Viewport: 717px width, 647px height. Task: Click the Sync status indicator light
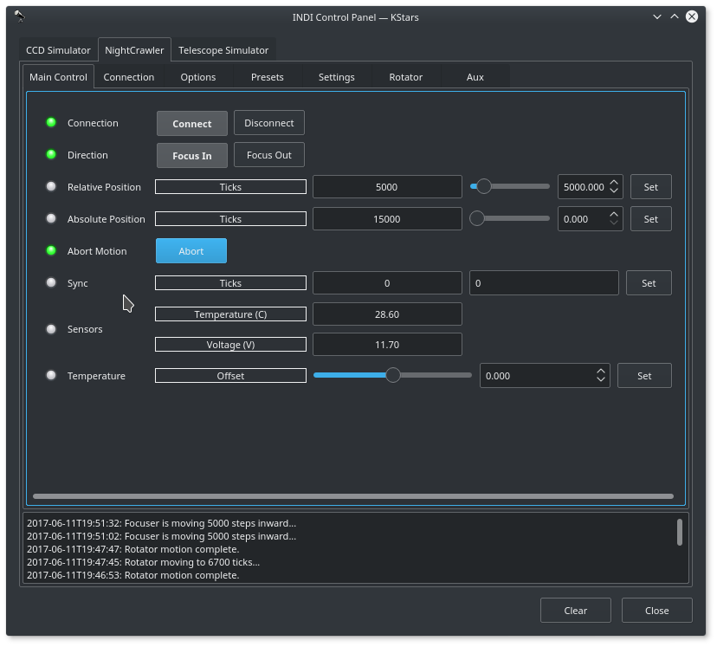[51, 282]
